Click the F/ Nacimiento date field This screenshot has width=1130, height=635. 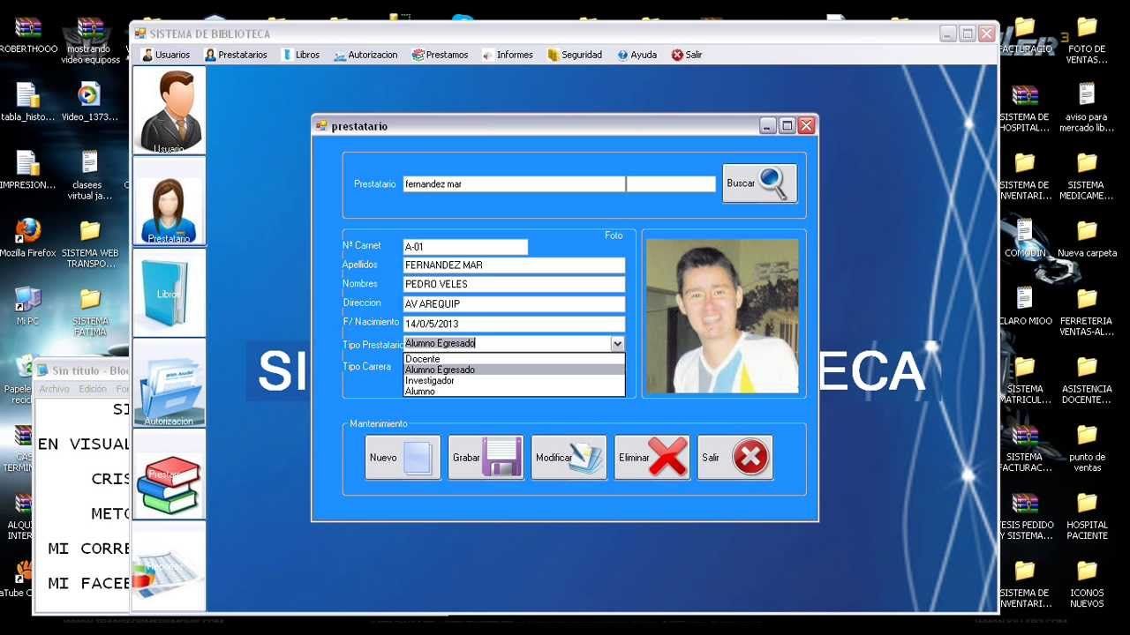point(514,324)
